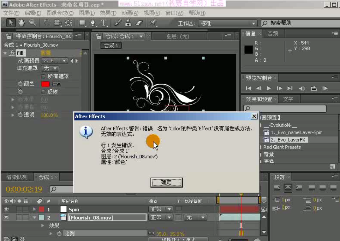Open the Composition menu
340x241 pixels.
coord(60,13)
